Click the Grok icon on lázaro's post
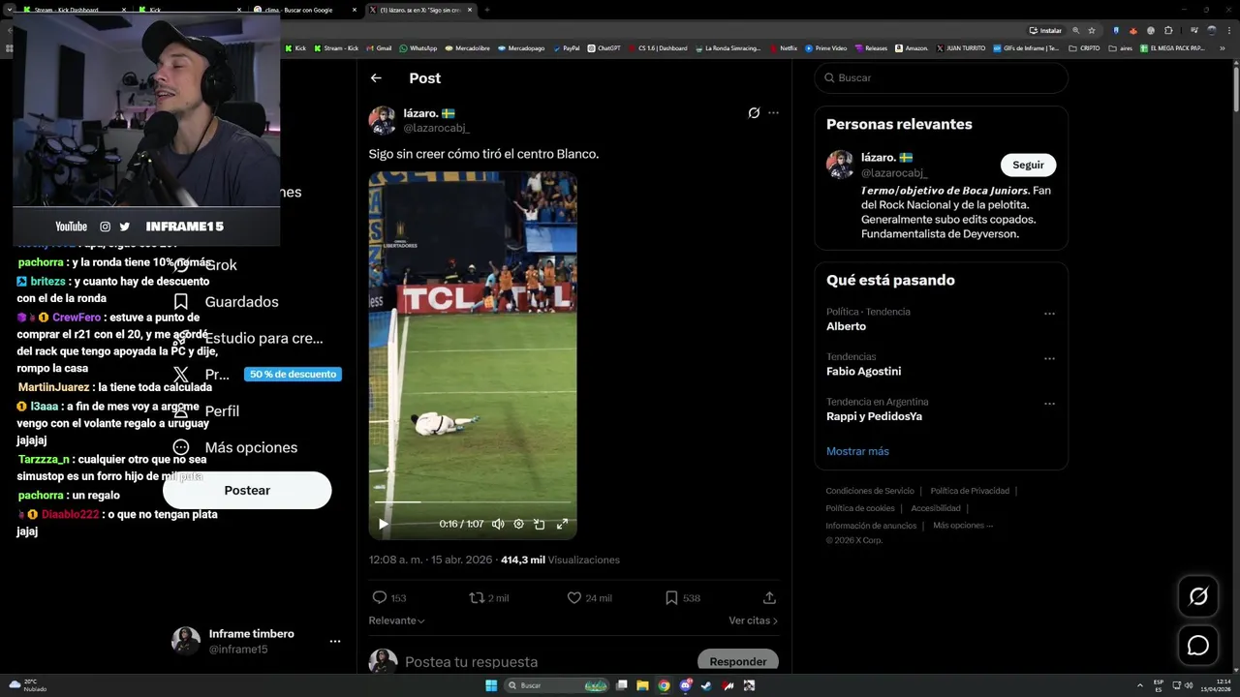1240x697 pixels. pos(754,113)
